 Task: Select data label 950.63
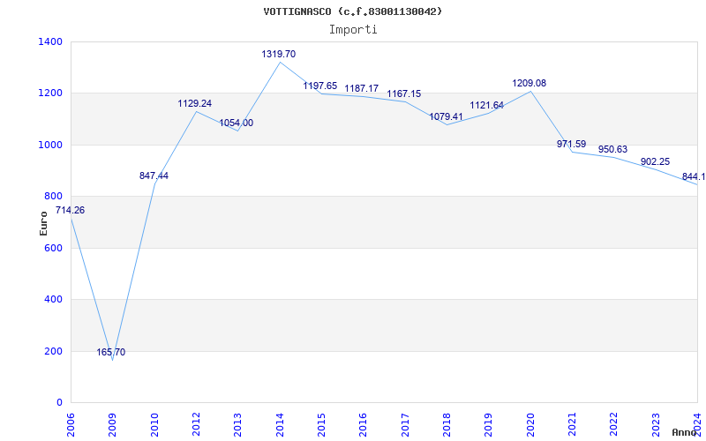tap(612, 149)
